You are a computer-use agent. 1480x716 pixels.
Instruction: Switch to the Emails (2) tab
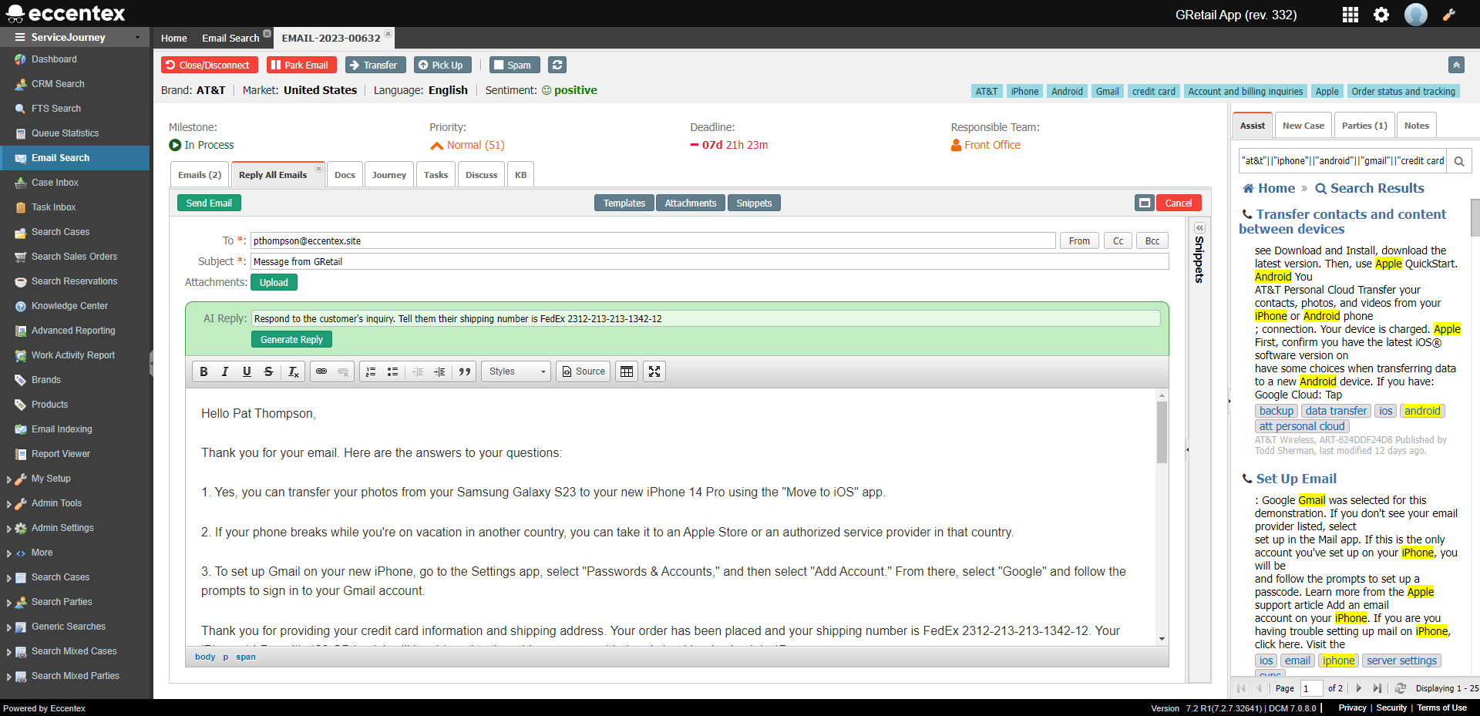coord(200,175)
